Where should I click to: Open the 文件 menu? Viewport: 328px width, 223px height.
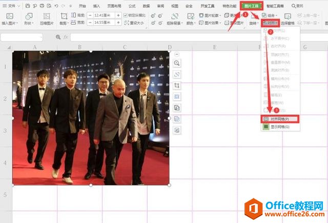click(11, 6)
